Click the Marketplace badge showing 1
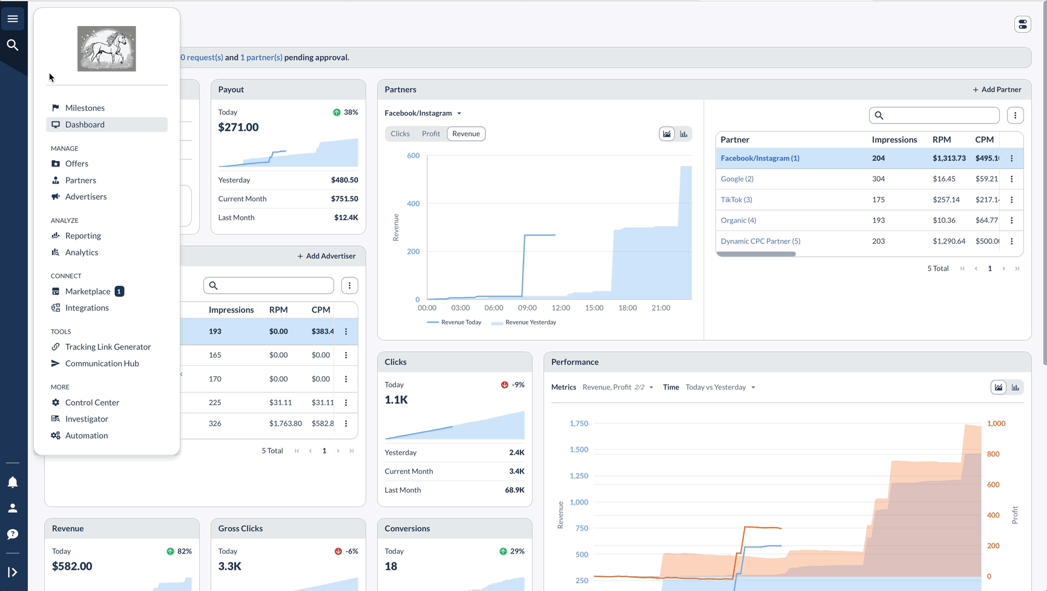The height and width of the screenshot is (591, 1047). (x=119, y=291)
